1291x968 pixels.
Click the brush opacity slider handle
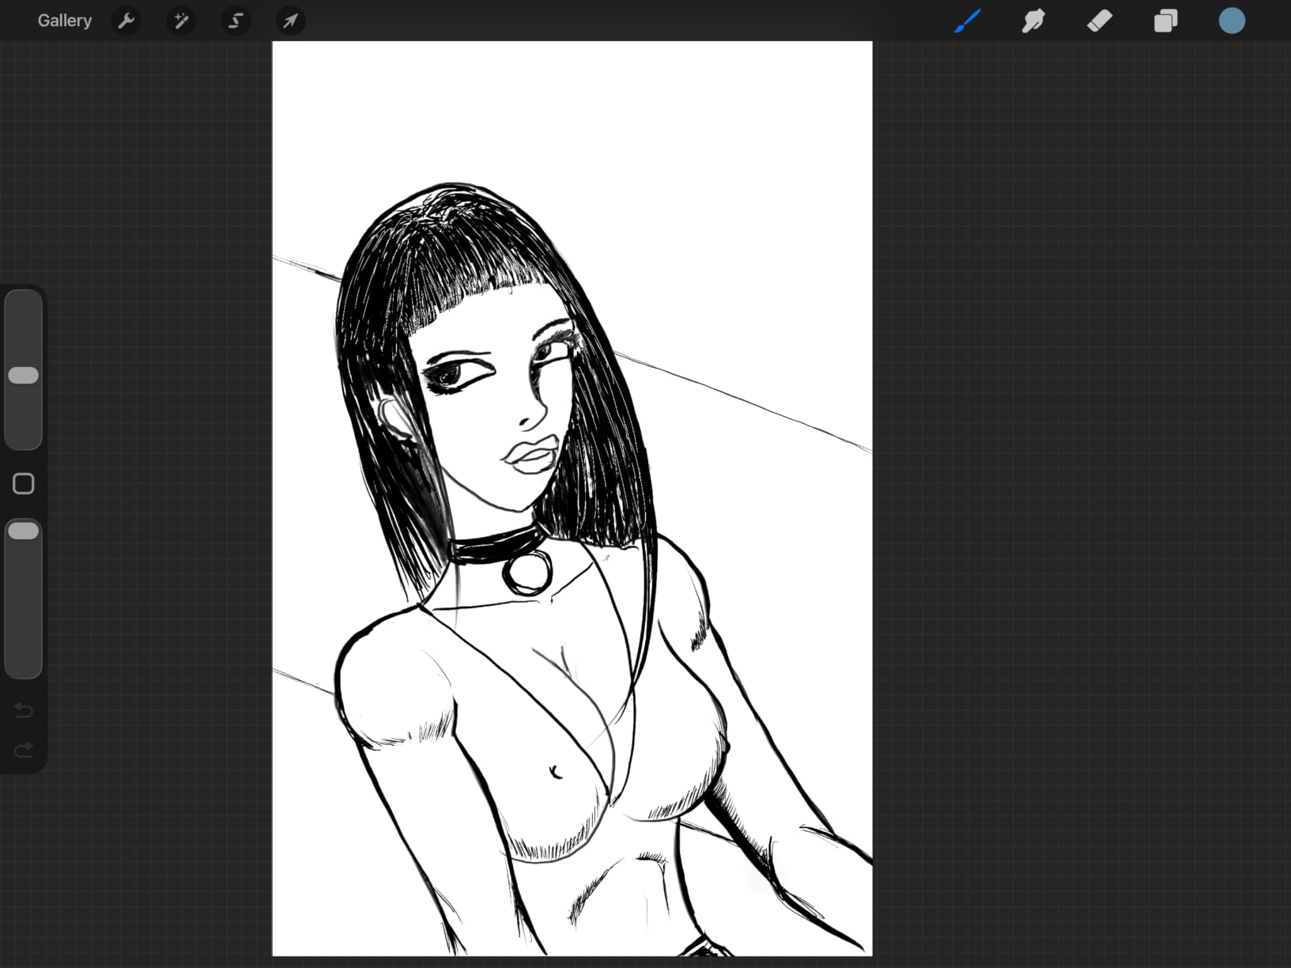coord(23,531)
